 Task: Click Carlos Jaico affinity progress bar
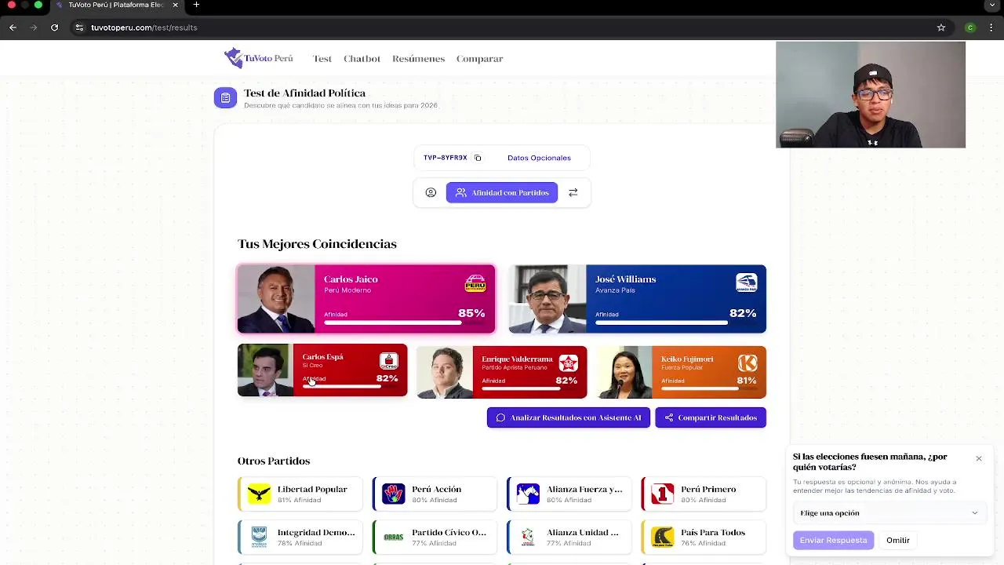(404, 322)
